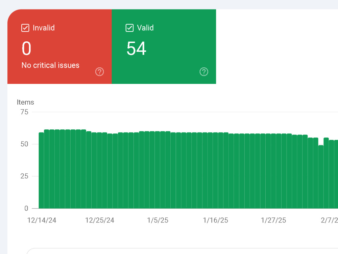Click the 12/25/24 date axis label
The width and height of the screenshot is (338, 254).
coord(100,220)
